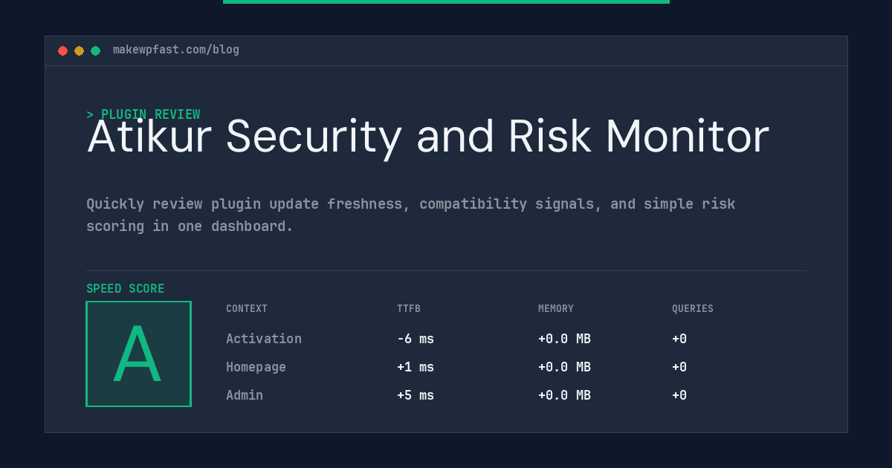The width and height of the screenshot is (892, 468).
Task: Click the '-6 ms' Activation TTFB value
Action: [x=416, y=339]
